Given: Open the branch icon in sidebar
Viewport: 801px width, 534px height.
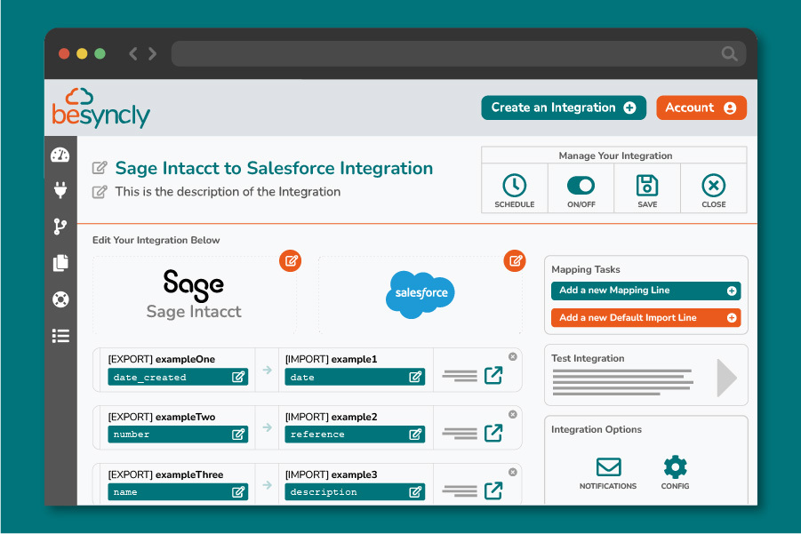Looking at the screenshot, I should [x=60, y=226].
